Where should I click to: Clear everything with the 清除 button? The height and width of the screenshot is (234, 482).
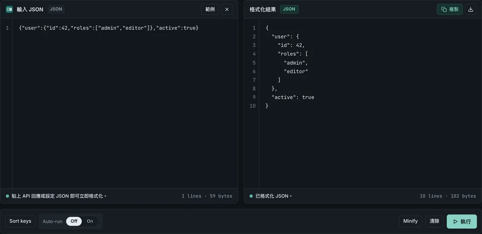[435, 221]
